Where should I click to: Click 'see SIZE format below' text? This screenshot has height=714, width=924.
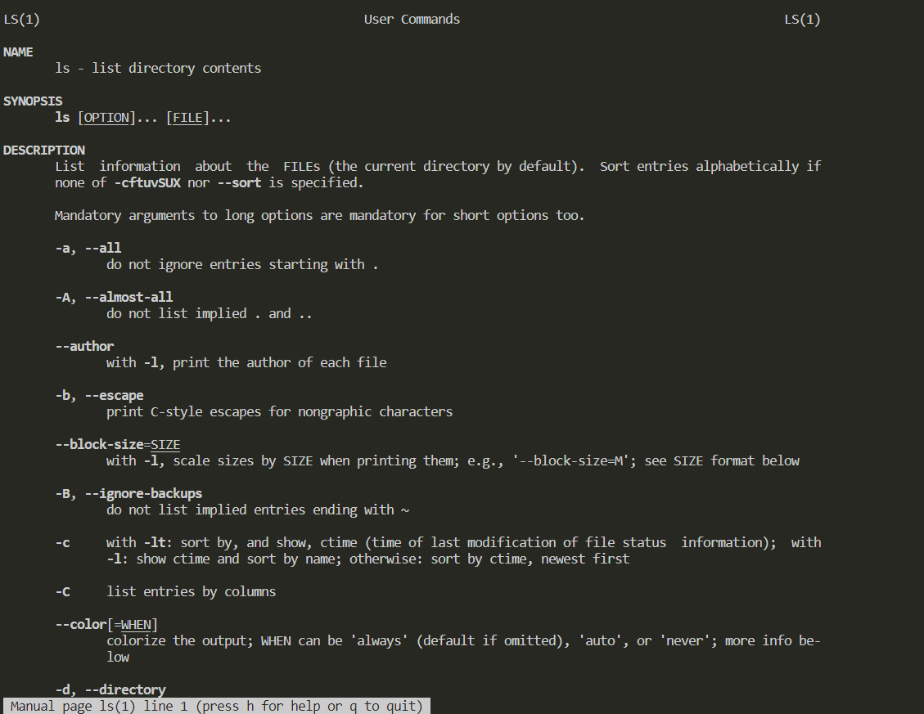(x=722, y=460)
